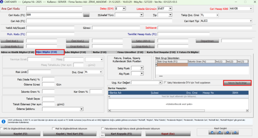
Task: Go to first record in Kayıt Gezgini
Action: click(212, 132)
